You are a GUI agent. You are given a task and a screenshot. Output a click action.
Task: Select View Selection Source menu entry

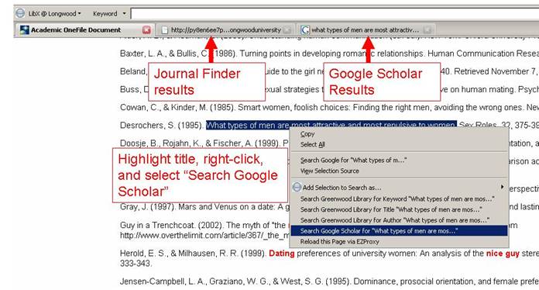[330, 171]
